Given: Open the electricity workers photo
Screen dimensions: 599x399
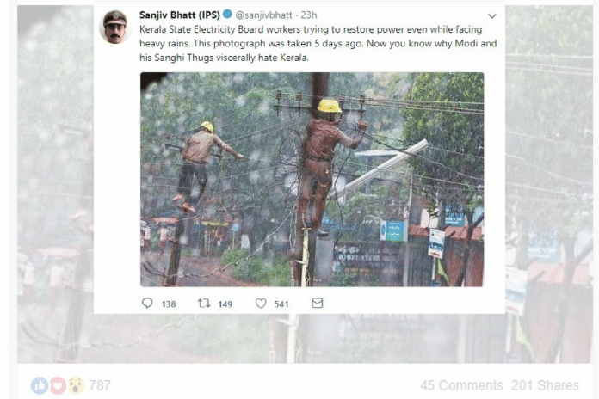Looking at the screenshot, I should pyautogui.click(x=312, y=179).
